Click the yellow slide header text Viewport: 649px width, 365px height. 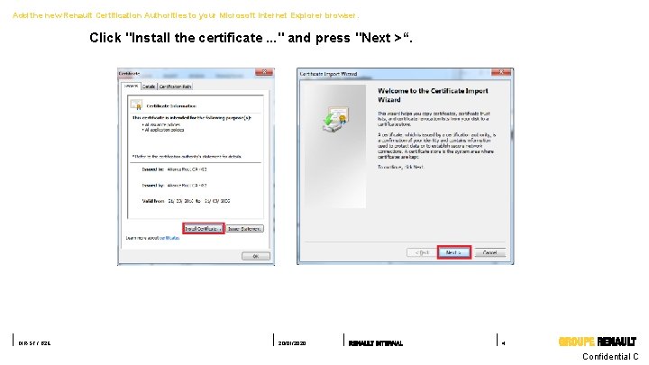coord(186,15)
